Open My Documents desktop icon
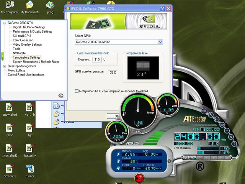The height and width of the screenshot is (184, 245). click(30, 7)
